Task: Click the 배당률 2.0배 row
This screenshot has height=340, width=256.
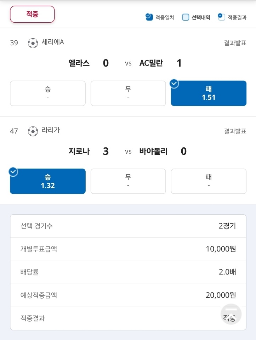Action: click(128, 272)
